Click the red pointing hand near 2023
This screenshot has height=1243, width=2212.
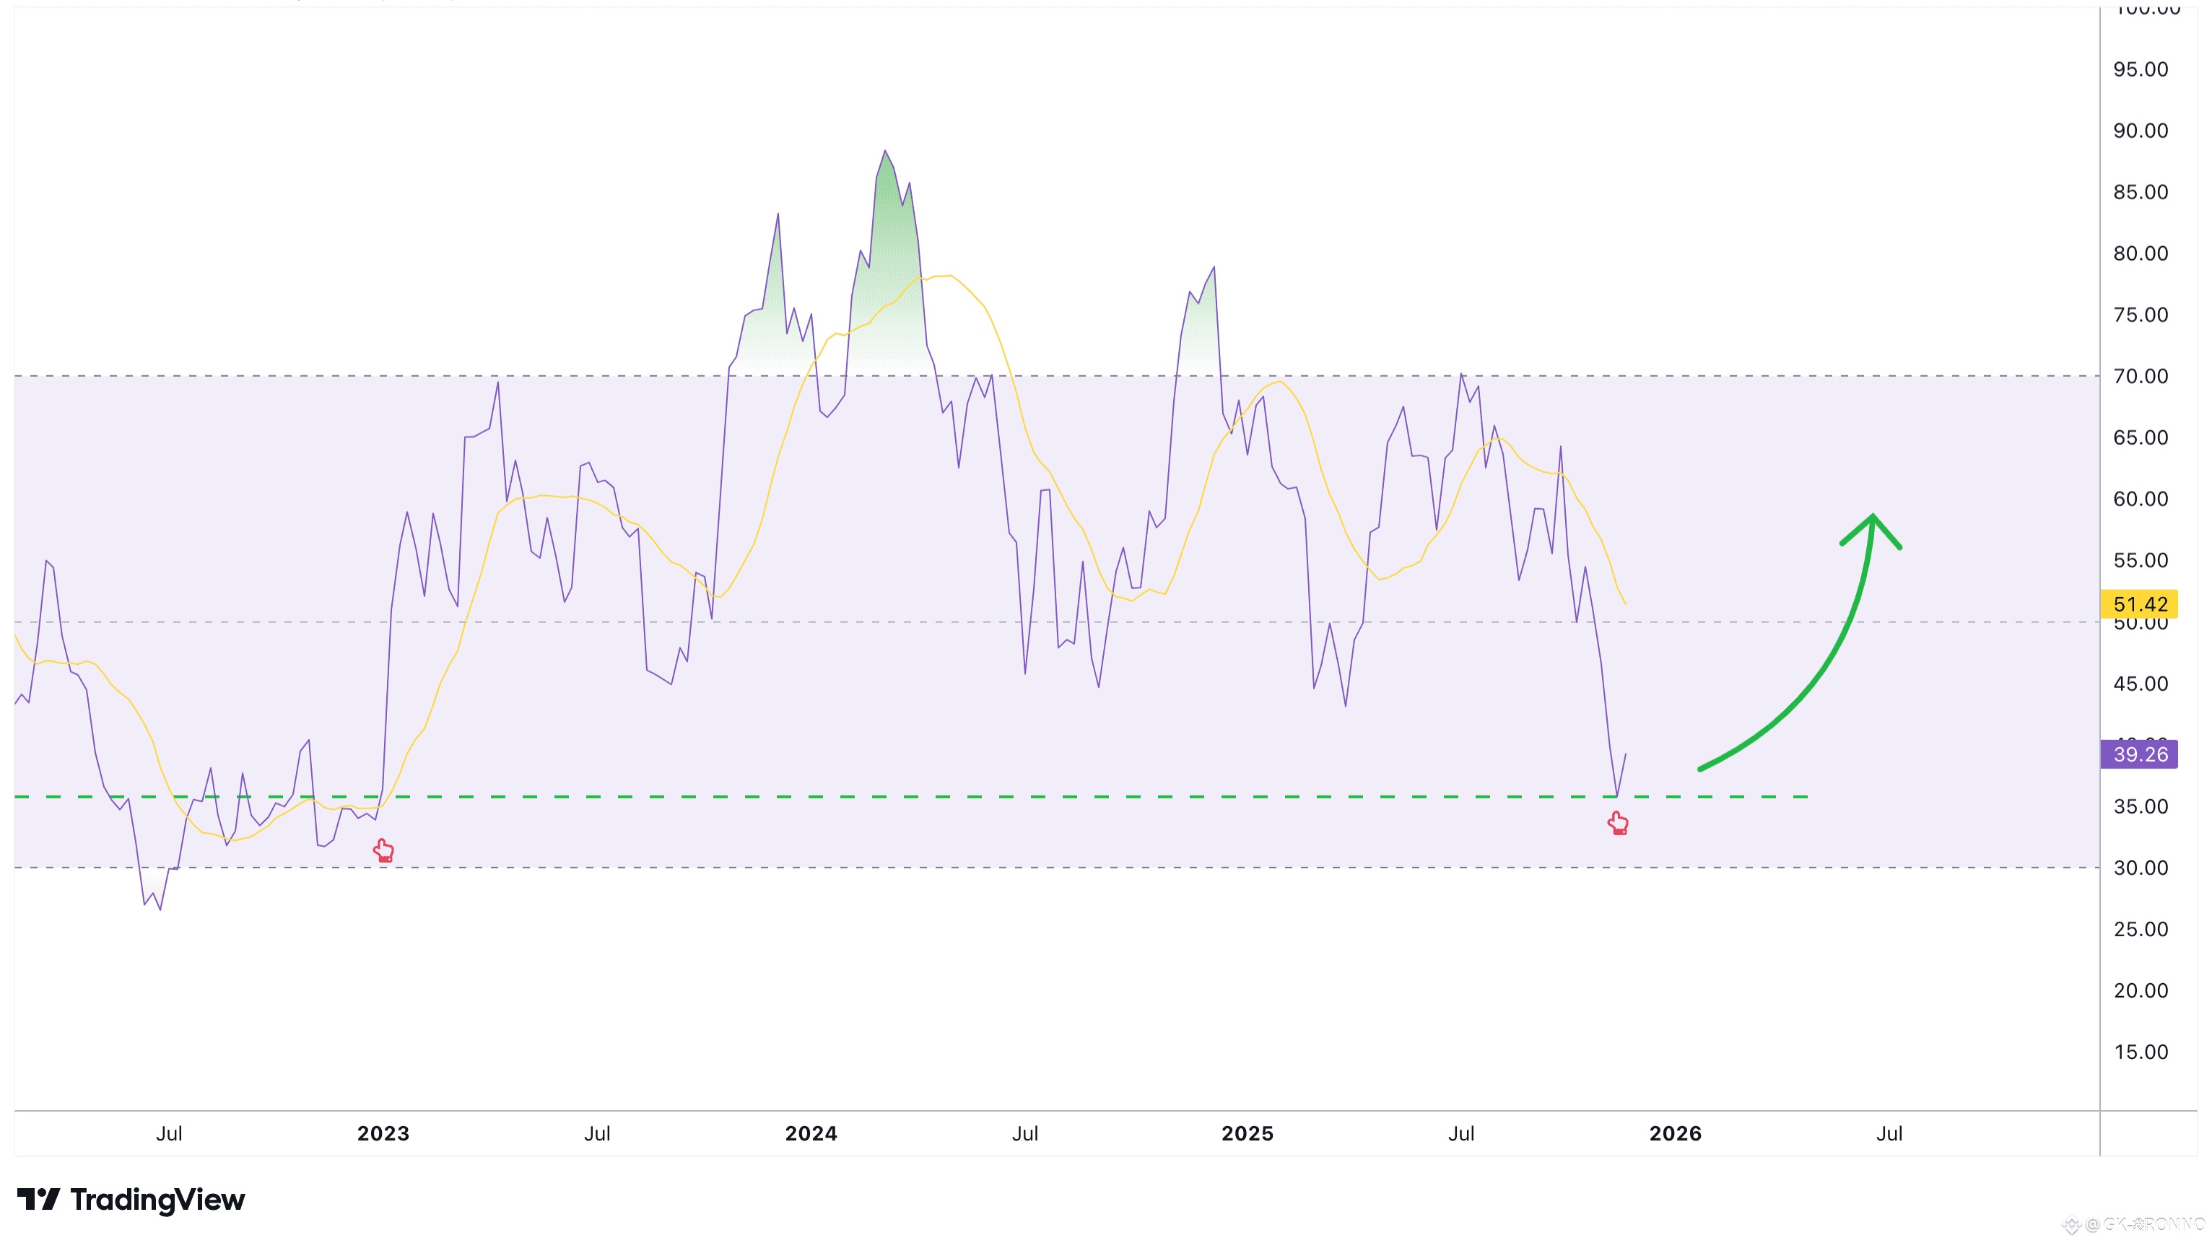point(384,851)
